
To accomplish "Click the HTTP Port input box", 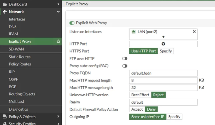I will point(163,44).
